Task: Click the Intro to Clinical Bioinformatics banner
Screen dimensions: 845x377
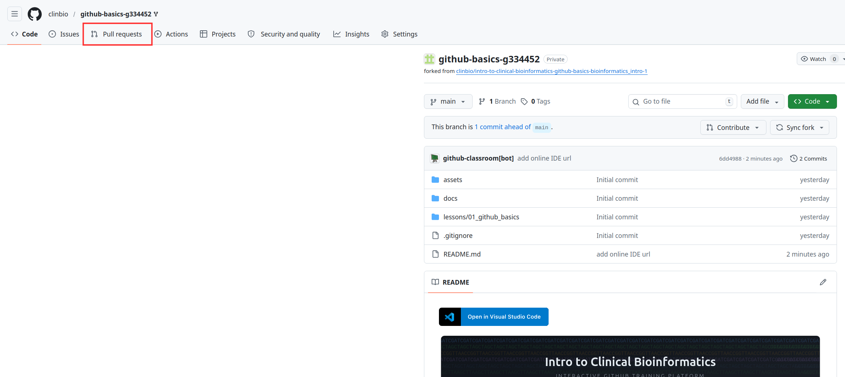Action: pos(630,357)
